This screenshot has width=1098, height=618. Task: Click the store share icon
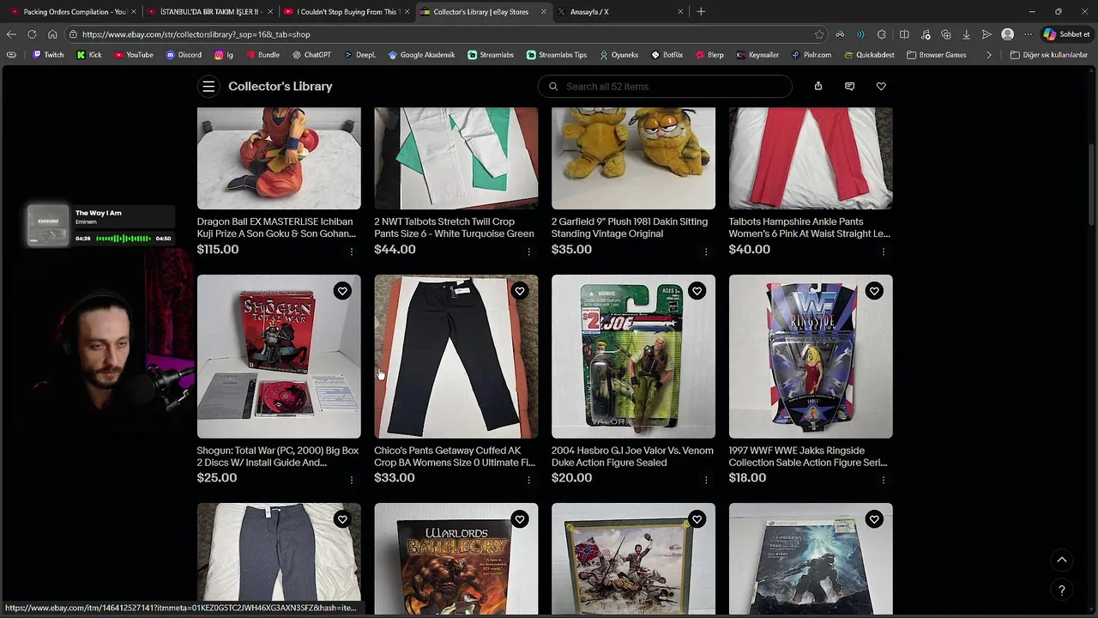pyautogui.click(x=818, y=87)
